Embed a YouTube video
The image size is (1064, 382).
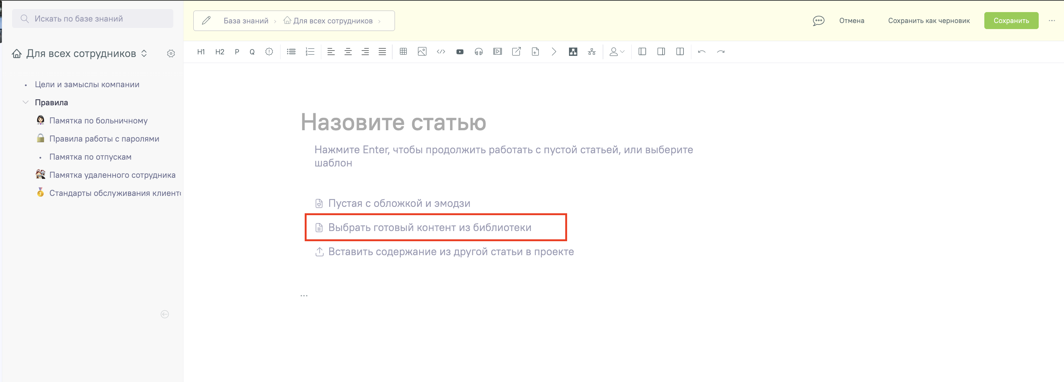tap(459, 52)
